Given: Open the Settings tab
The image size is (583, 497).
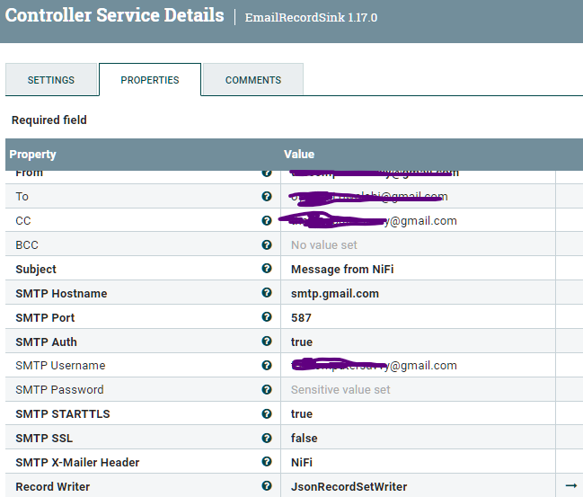Looking at the screenshot, I should [x=51, y=80].
